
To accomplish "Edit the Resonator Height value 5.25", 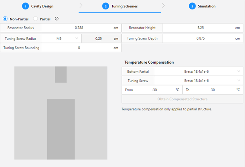I will pos(203,28).
